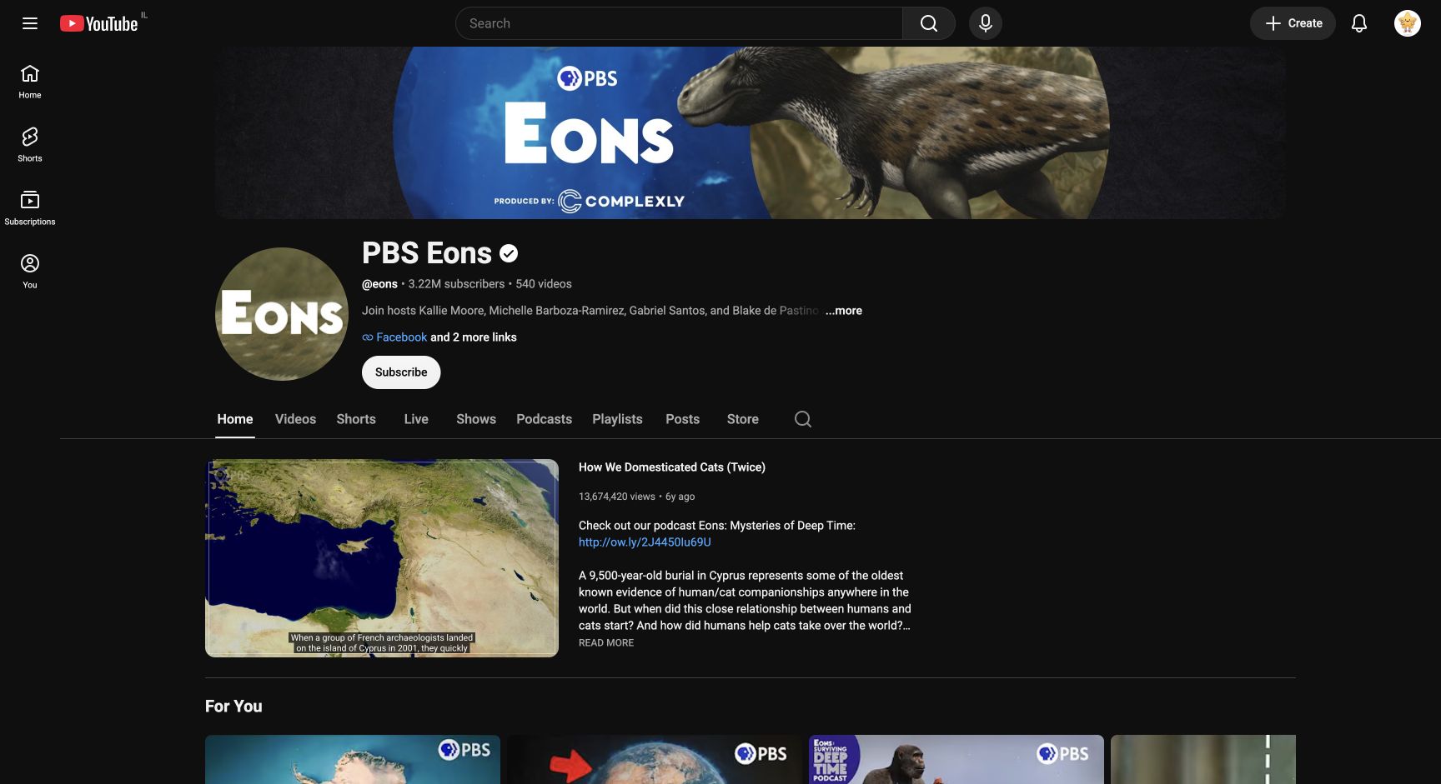The height and width of the screenshot is (784, 1441).
Task: Open the hamburger guide menu
Action: tap(30, 23)
